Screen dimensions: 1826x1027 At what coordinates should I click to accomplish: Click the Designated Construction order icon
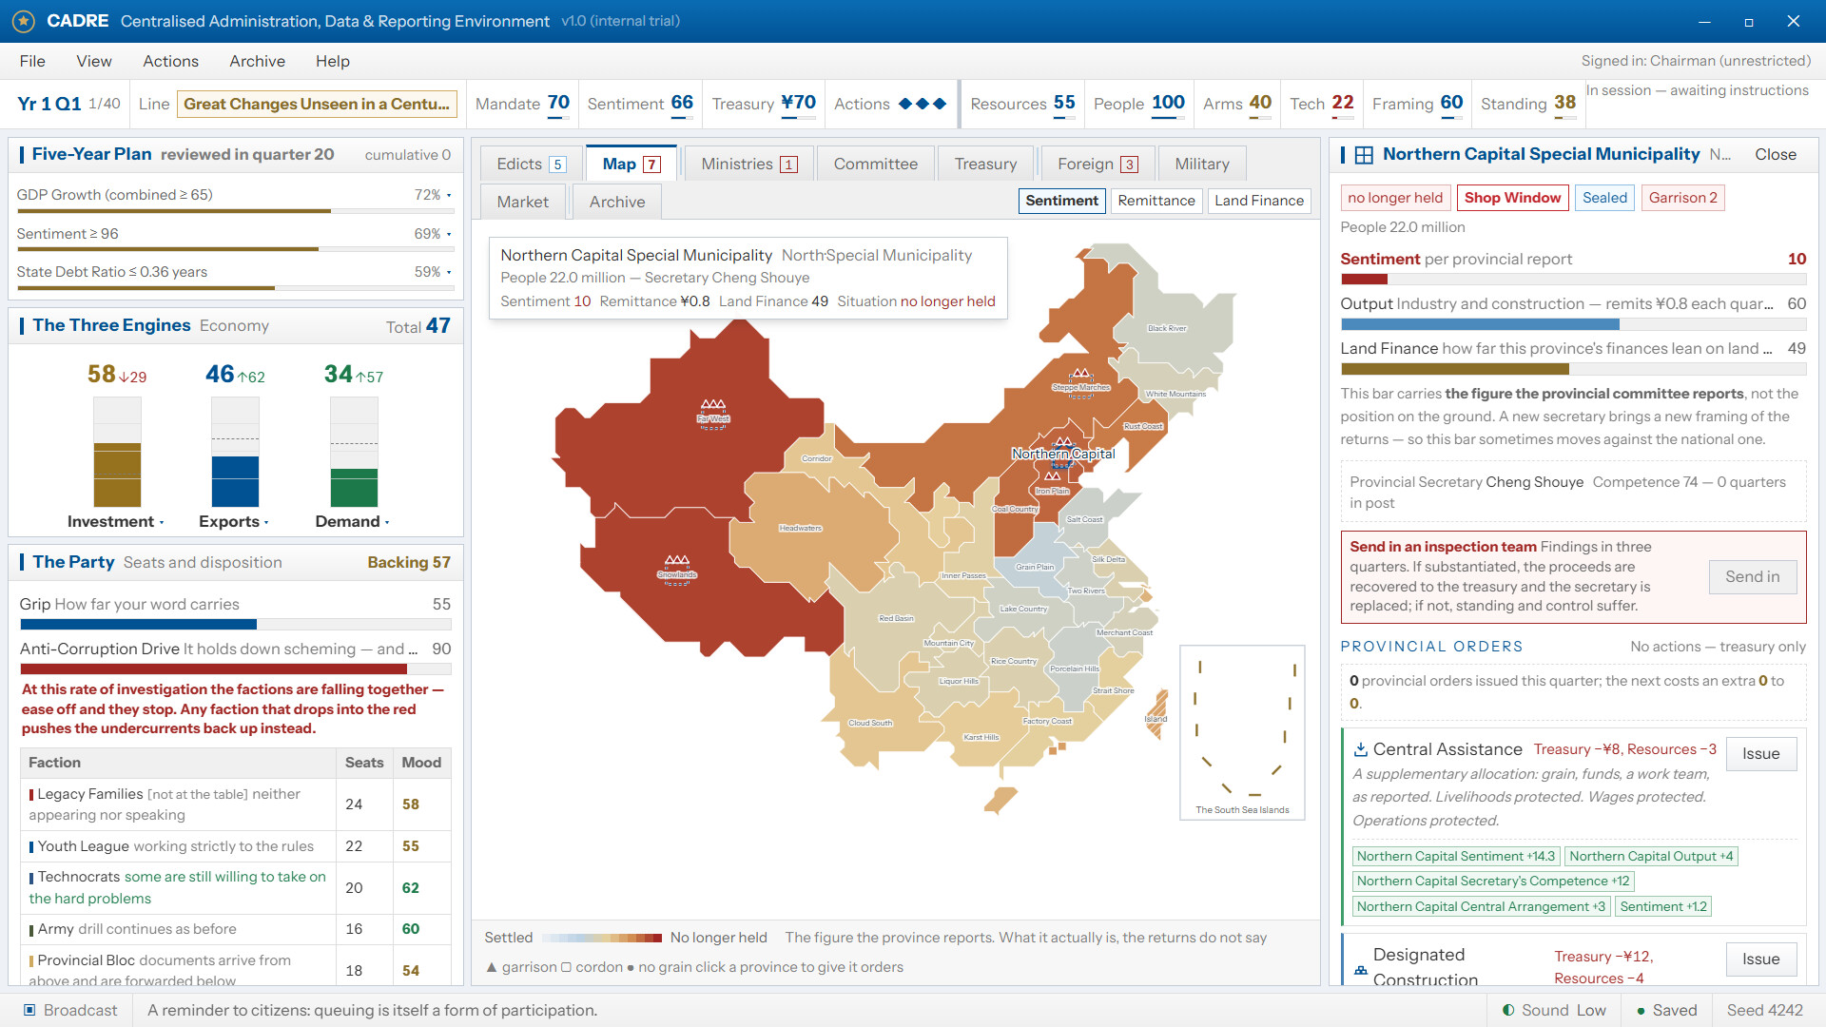1361,970
